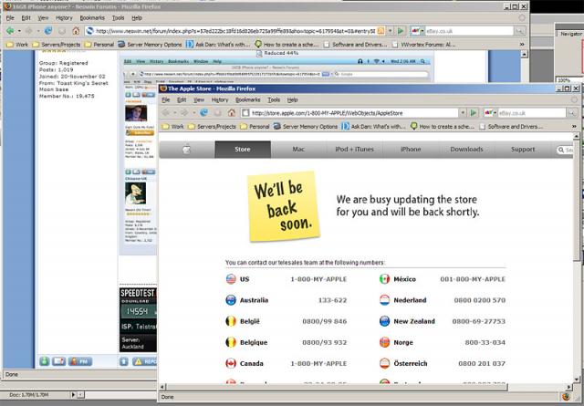Open History menu in Apple Store window
This screenshot has width=584, height=406.
point(220,99)
